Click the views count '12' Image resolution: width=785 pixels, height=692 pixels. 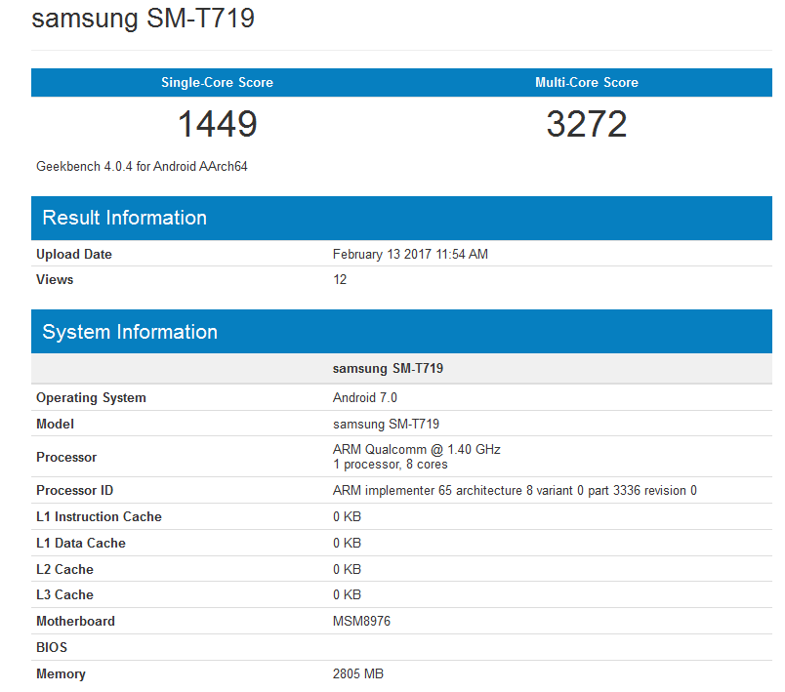coord(340,280)
